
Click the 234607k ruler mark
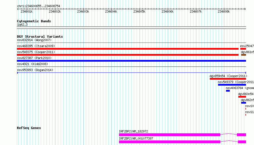coord(196,11)
